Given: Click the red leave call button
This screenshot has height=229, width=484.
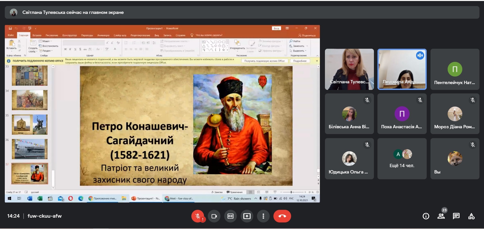Looking at the screenshot, I should pos(282,216).
